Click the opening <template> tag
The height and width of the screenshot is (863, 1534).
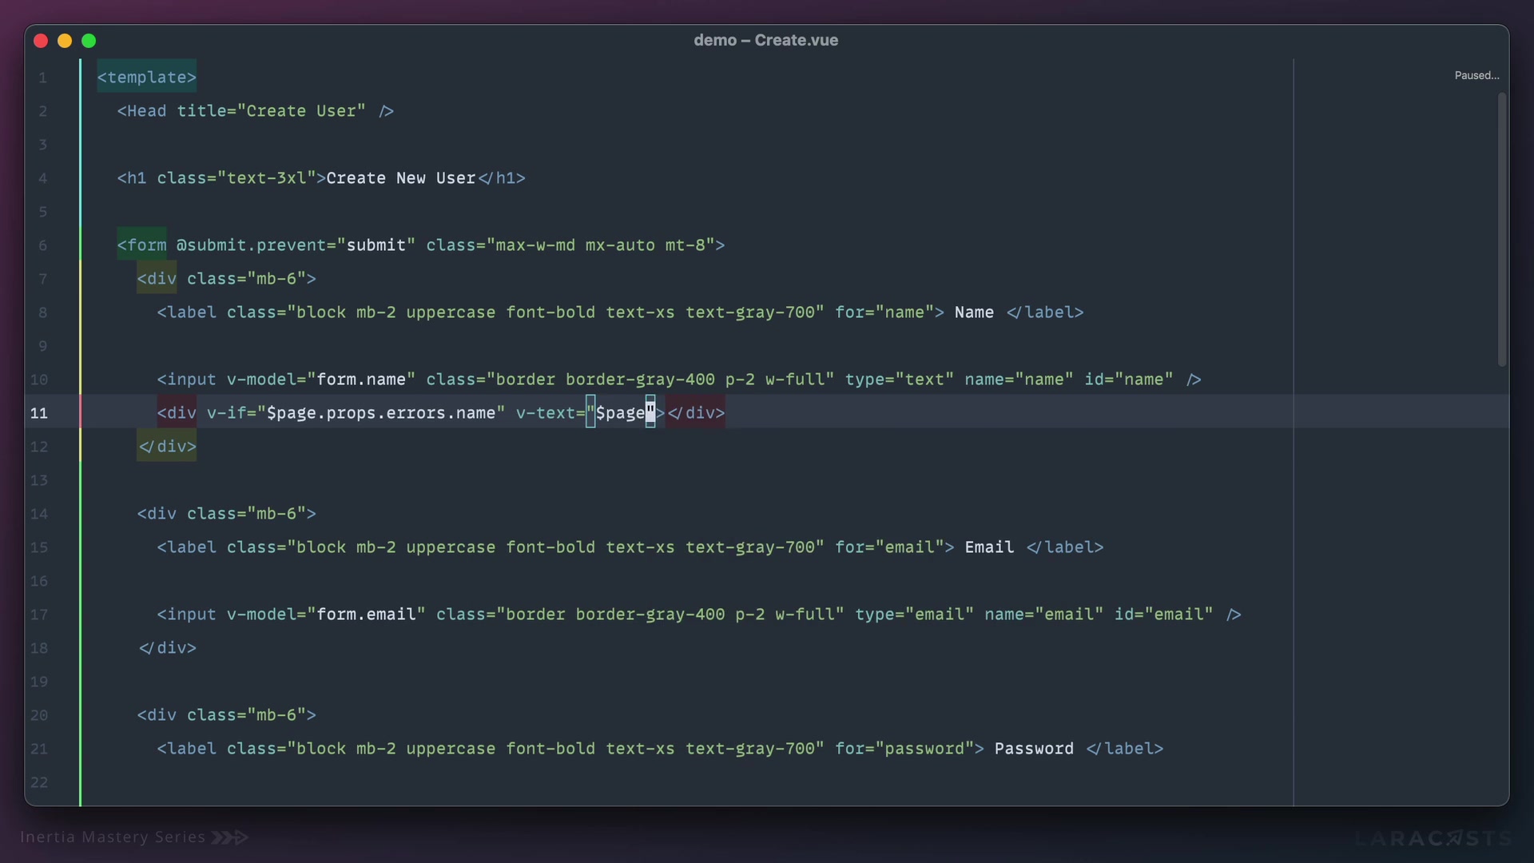coord(147,78)
